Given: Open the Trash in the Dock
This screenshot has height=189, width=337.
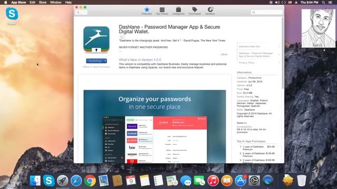Looking at the screenshot, I should click(302, 181).
